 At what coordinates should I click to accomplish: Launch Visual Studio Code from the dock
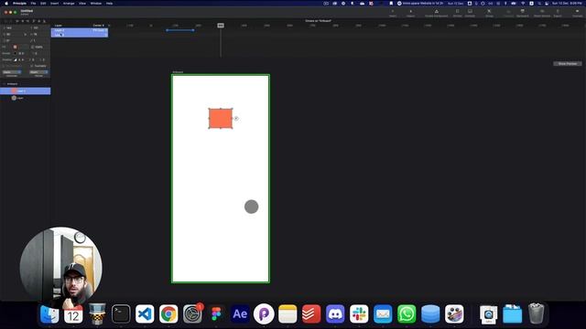145,314
